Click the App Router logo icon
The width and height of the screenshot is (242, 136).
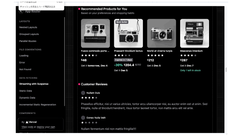coord(21,11)
